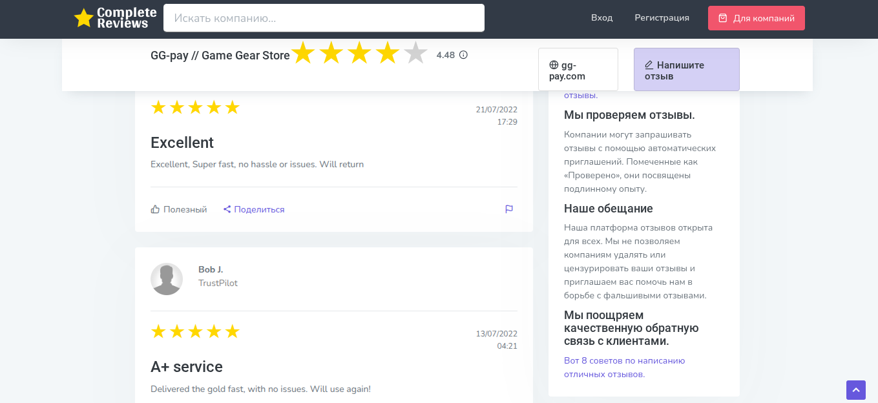The width and height of the screenshot is (878, 403).
Task: Click the Поделиться share link
Action: [x=259, y=209]
